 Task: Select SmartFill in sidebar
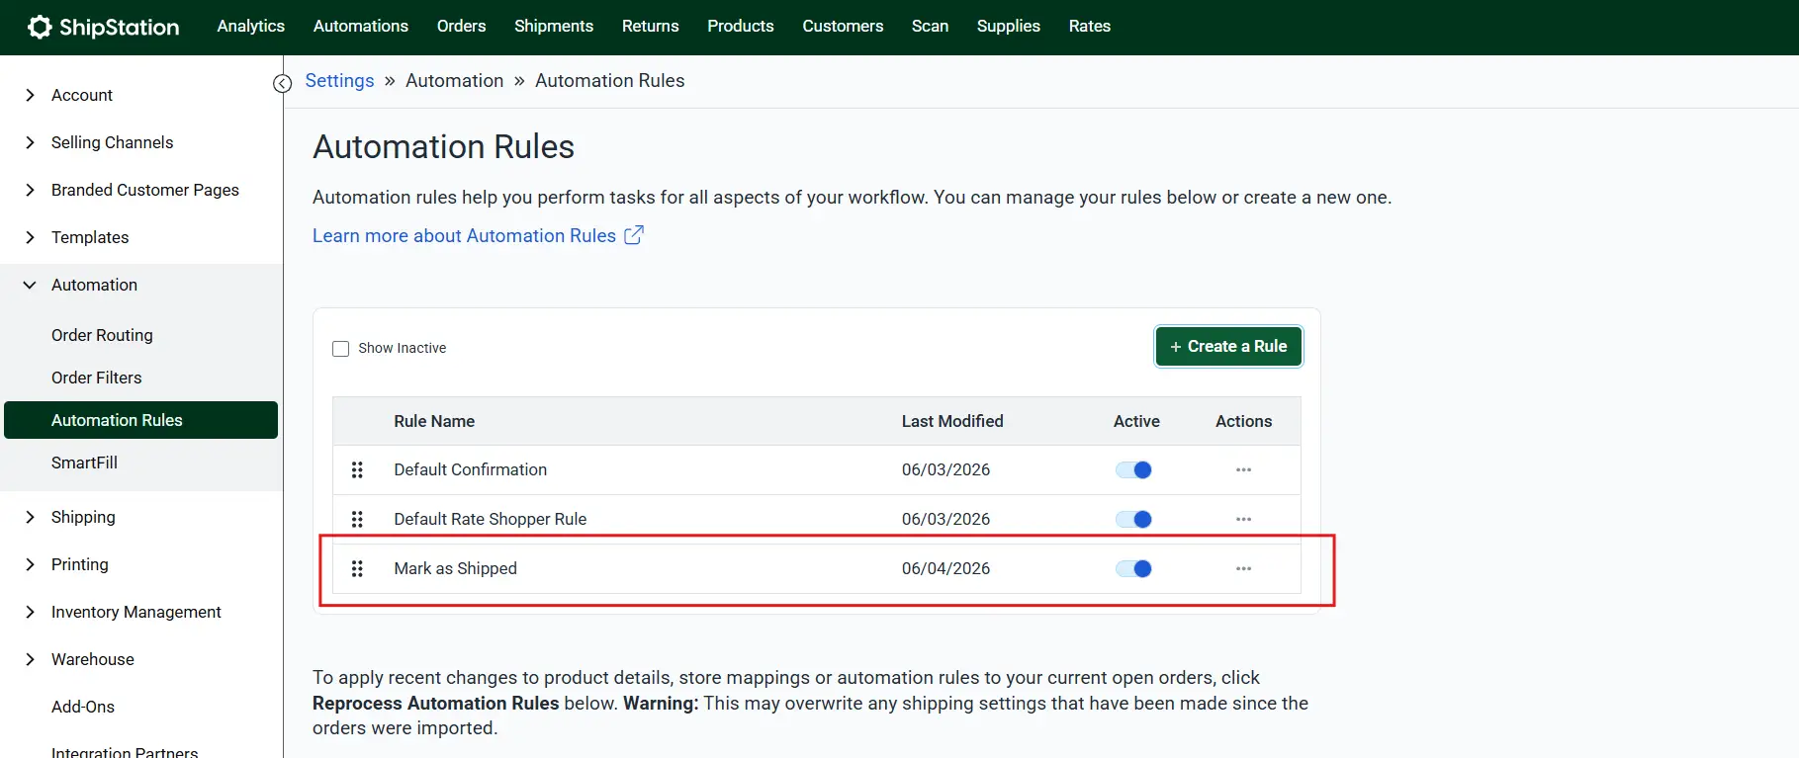point(84,463)
